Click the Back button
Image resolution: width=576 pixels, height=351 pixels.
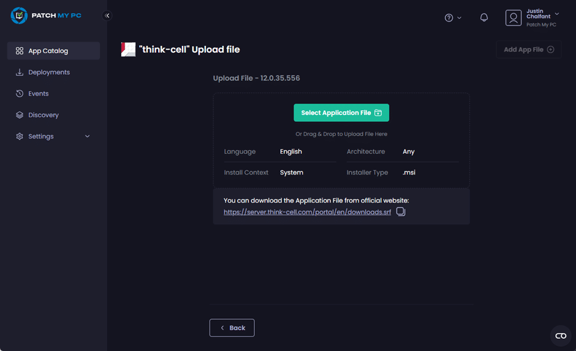coord(232,328)
